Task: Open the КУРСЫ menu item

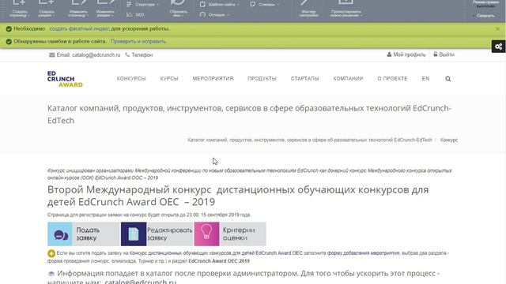Action: tap(169, 79)
